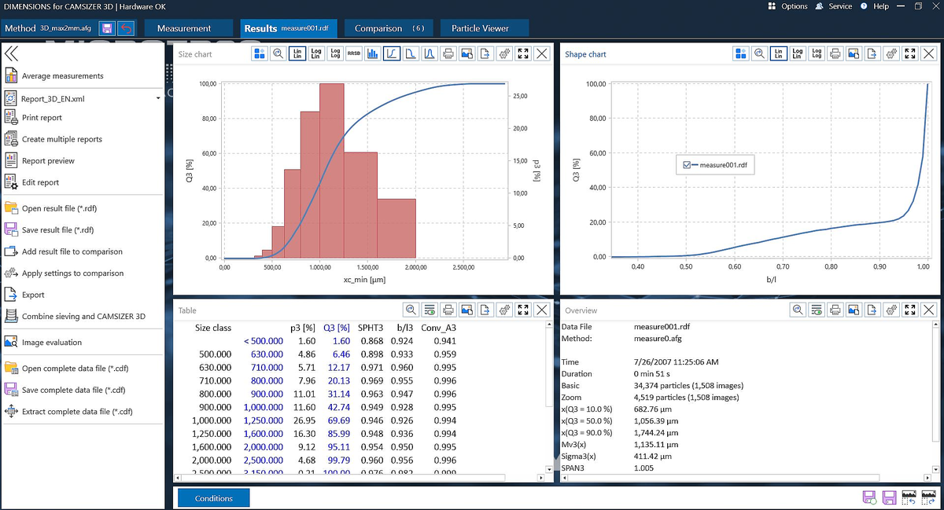Save the method file icon
Screen dimensions: 944x510
pos(107,28)
